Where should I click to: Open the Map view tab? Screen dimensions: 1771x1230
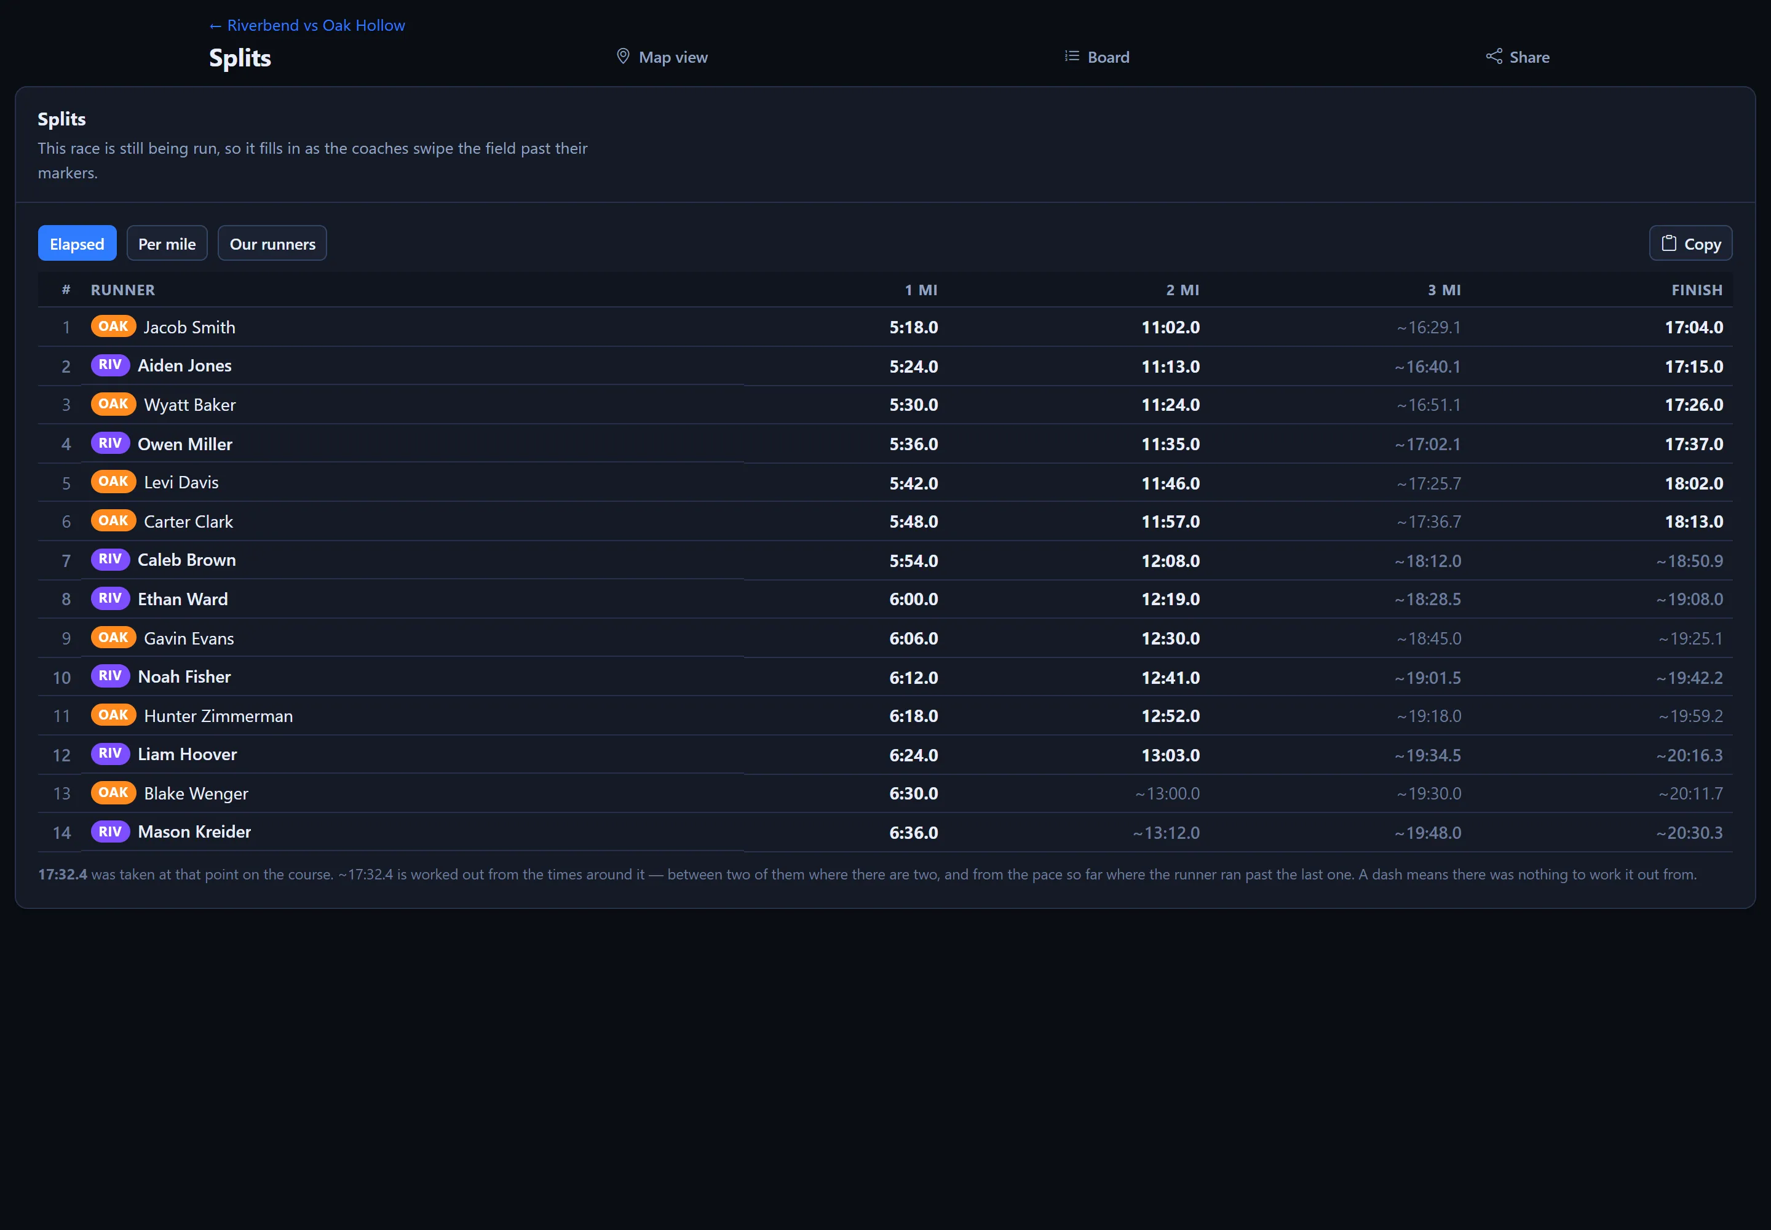[662, 57]
